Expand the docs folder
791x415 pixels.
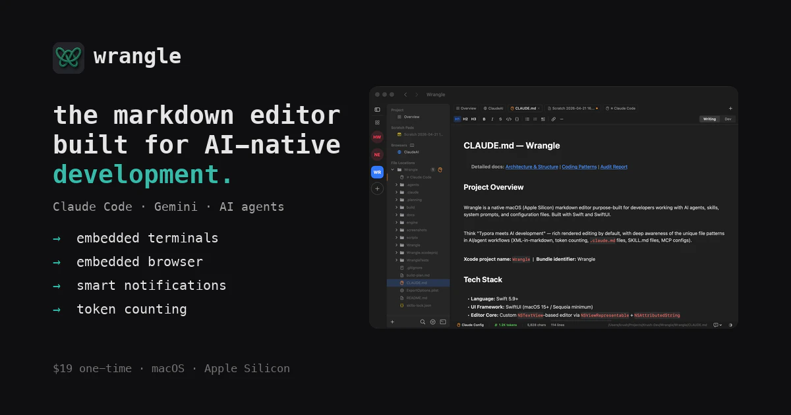(x=396, y=215)
